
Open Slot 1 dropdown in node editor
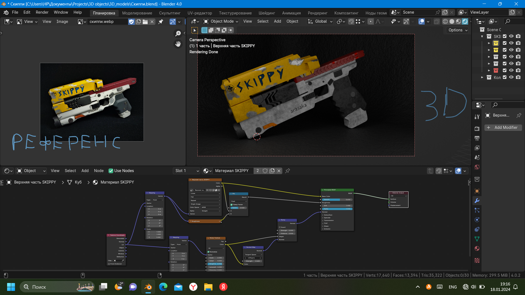tap(187, 171)
